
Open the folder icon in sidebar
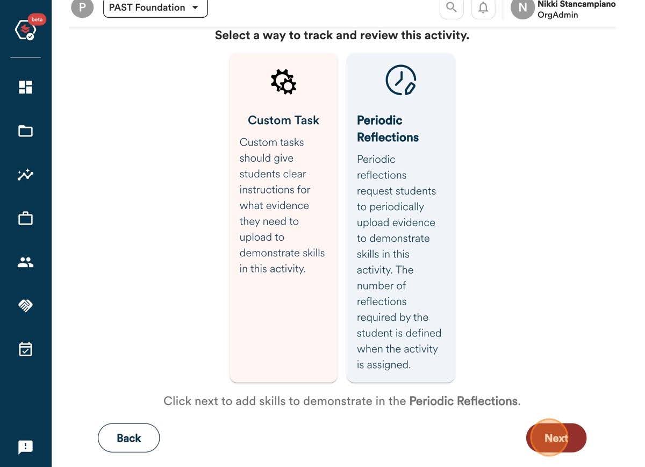click(26, 131)
